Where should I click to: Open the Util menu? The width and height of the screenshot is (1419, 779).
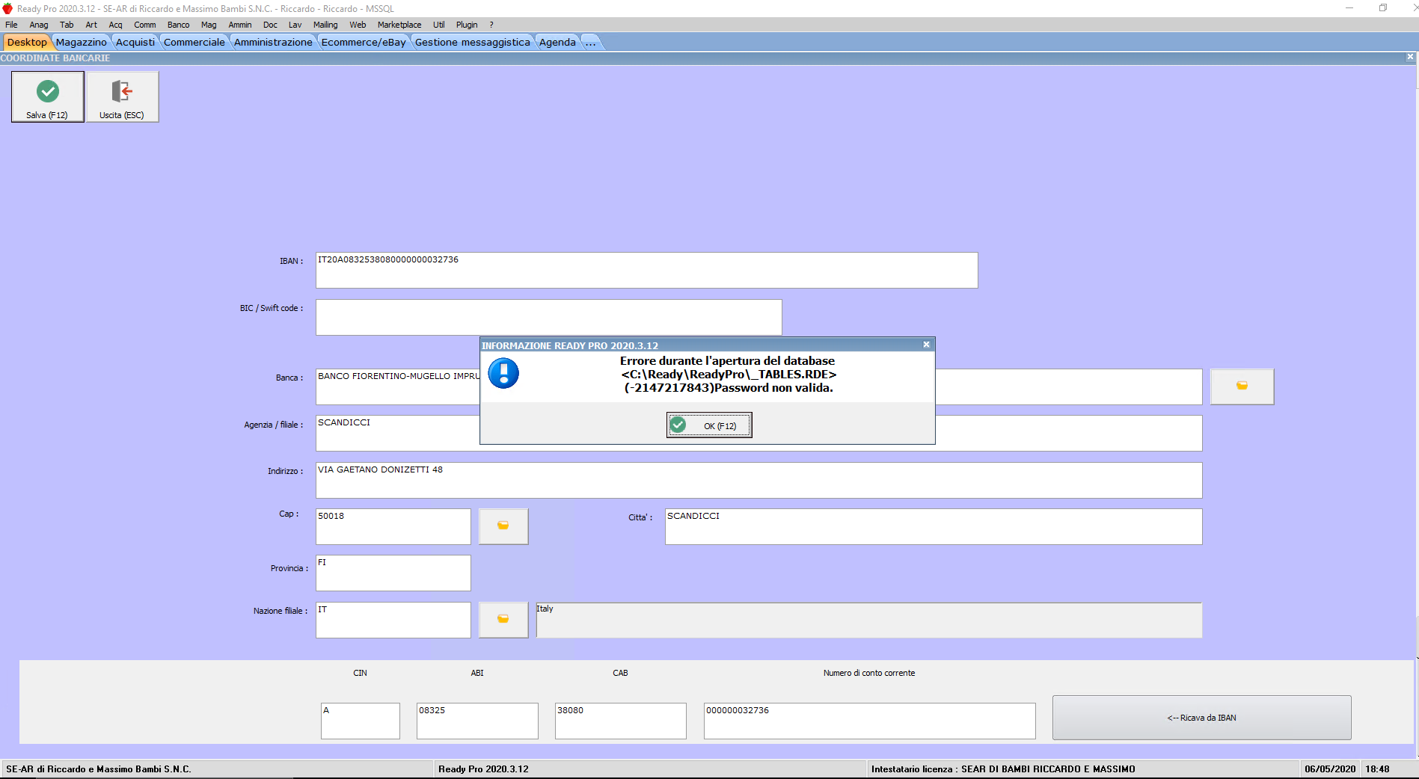click(x=439, y=25)
